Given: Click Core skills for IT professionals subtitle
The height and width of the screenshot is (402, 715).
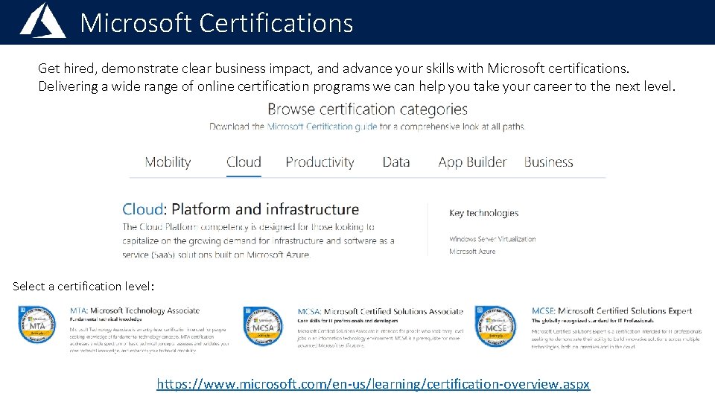Looking at the screenshot, I should click(x=348, y=321).
